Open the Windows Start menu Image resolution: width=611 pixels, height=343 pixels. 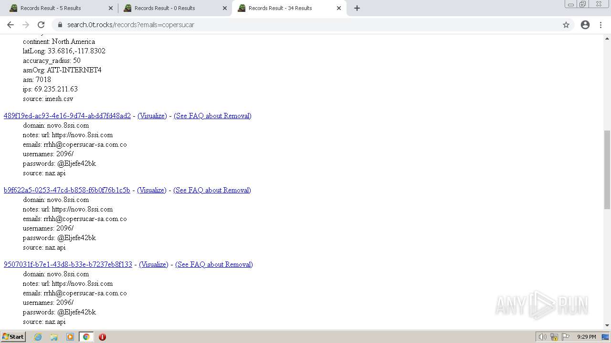tap(13, 337)
